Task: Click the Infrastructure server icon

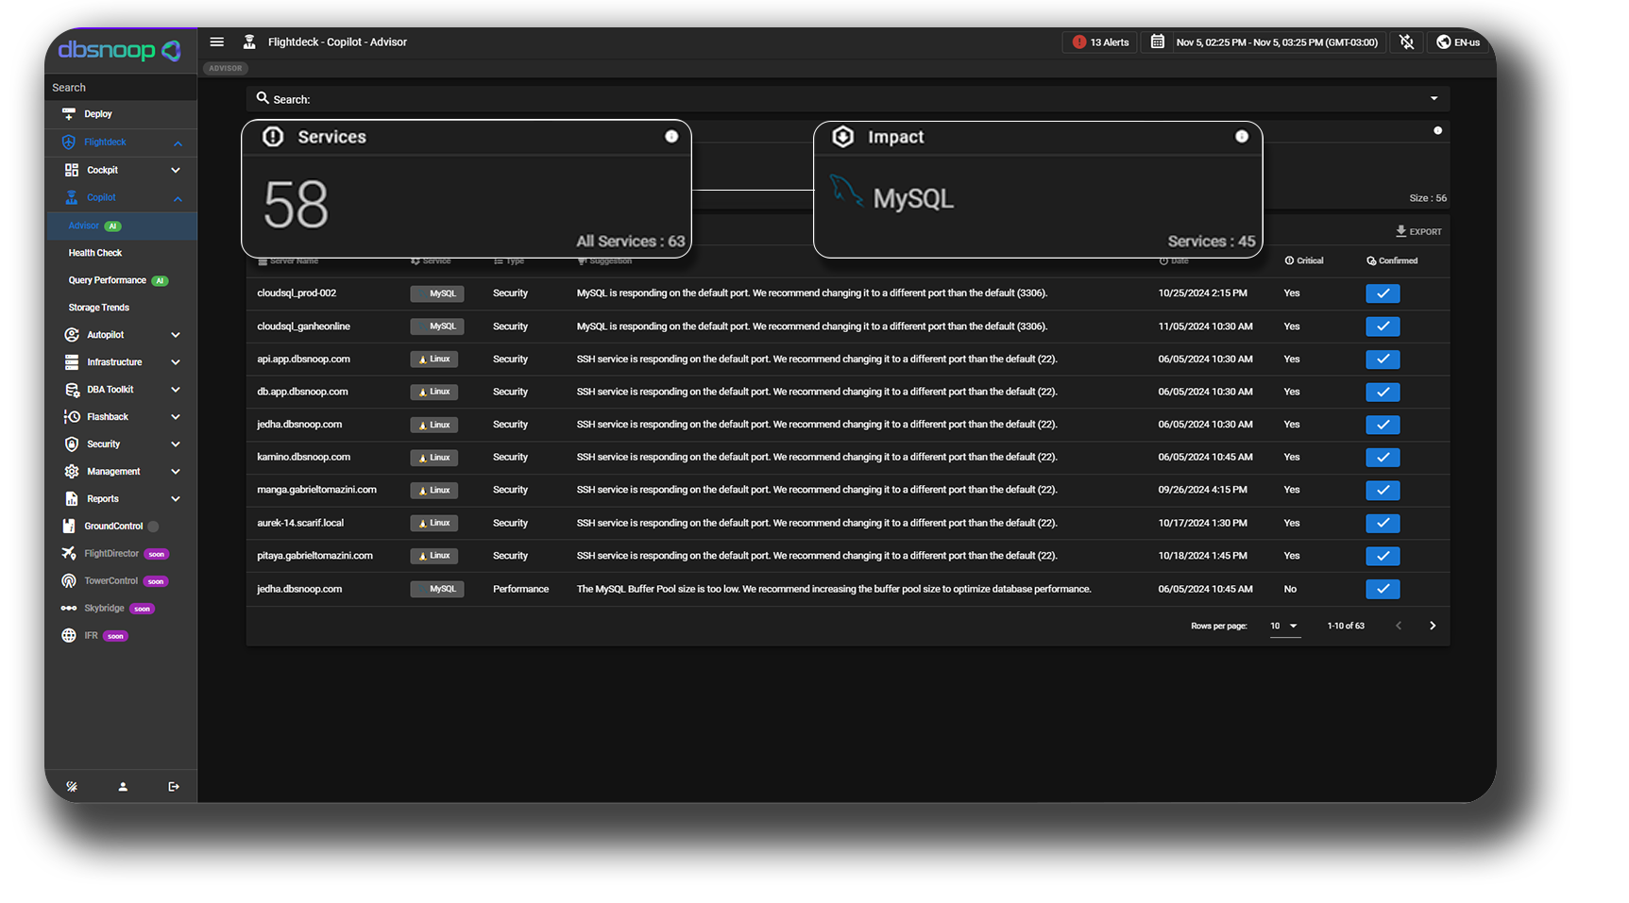Action: [x=72, y=362]
